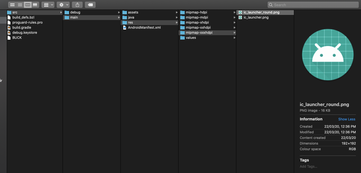This screenshot has height=173, width=361.
Task: Click the Android launcher preview image
Action: (x=328, y=55)
